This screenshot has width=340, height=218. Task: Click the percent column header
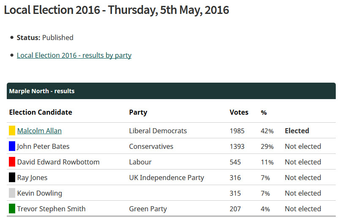pos(264,113)
